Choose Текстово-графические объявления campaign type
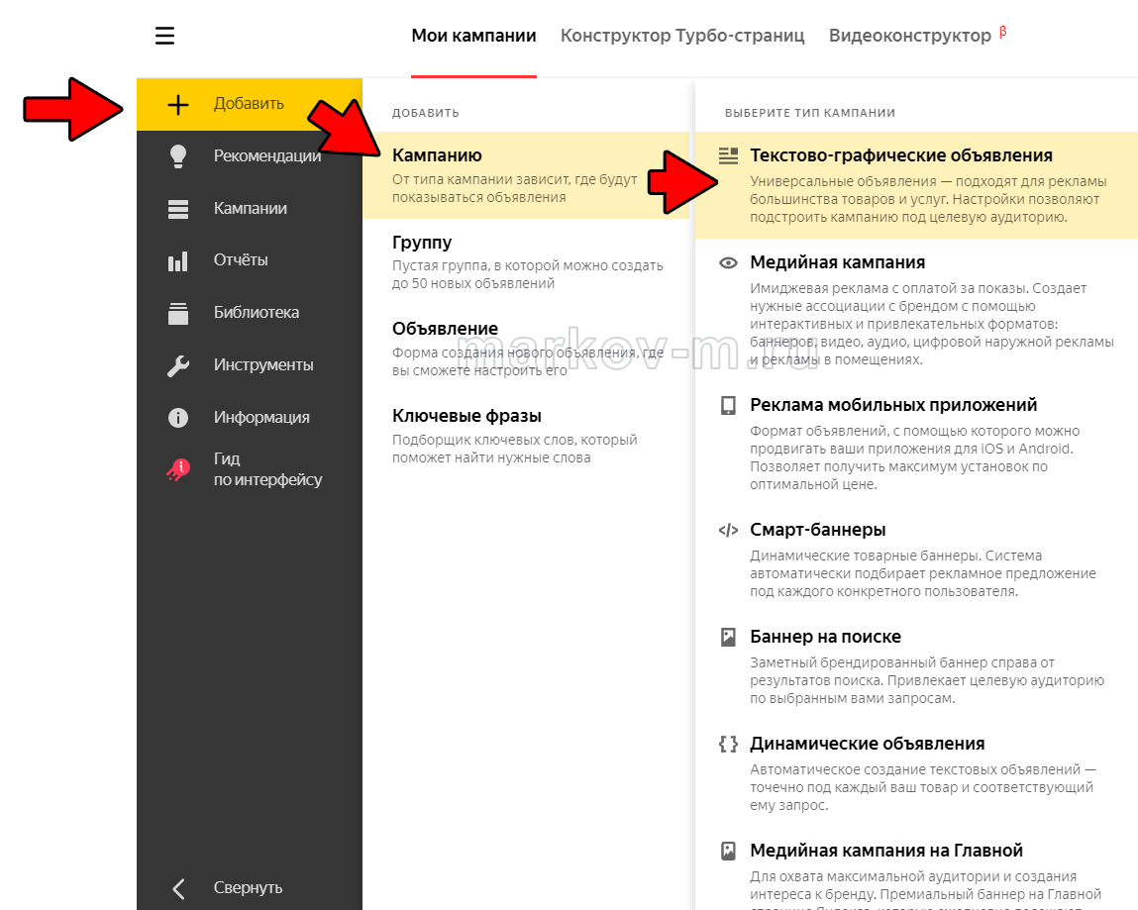This screenshot has width=1138, height=910. (x=900, y=155)
